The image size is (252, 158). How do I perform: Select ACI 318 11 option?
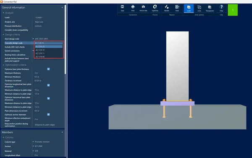coord(49,53)
